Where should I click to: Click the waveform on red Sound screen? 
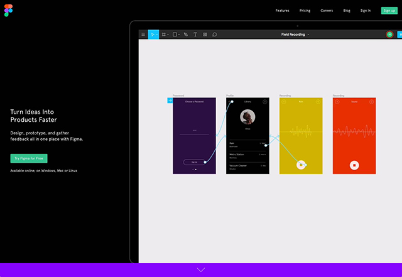354,131
